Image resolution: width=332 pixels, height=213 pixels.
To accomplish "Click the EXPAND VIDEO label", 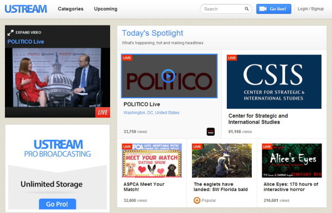I will (x=28, y=33).
